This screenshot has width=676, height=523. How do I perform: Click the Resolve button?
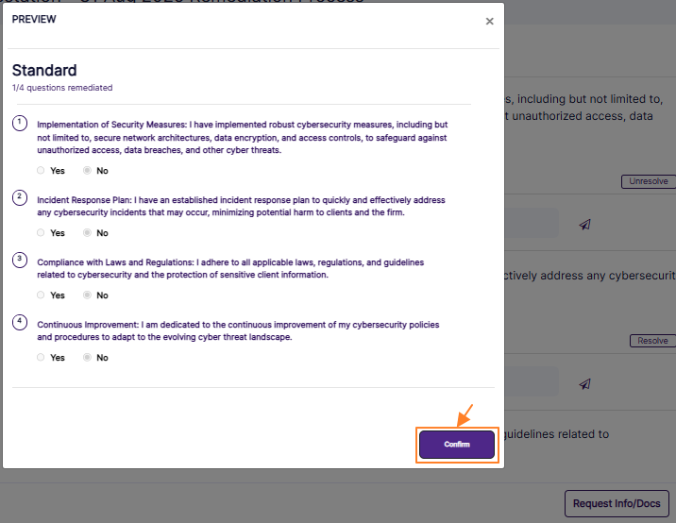point(652,341)
